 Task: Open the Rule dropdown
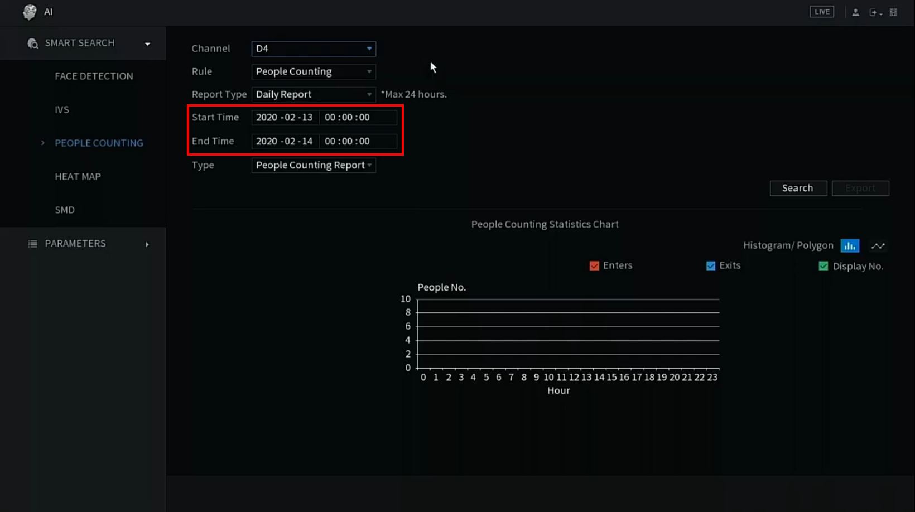(314, 71)
